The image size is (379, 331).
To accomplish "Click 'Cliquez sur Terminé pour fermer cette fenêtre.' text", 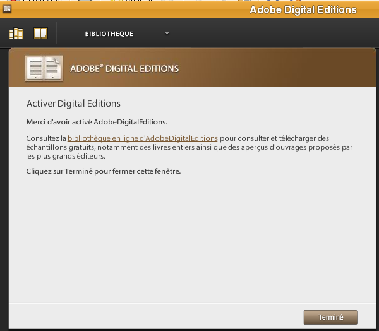I will point(104,171).
